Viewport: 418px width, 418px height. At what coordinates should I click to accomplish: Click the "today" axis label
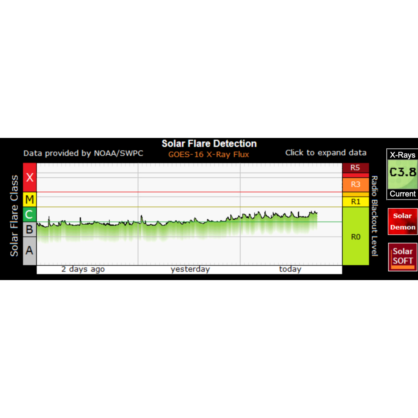pos(290,269)
